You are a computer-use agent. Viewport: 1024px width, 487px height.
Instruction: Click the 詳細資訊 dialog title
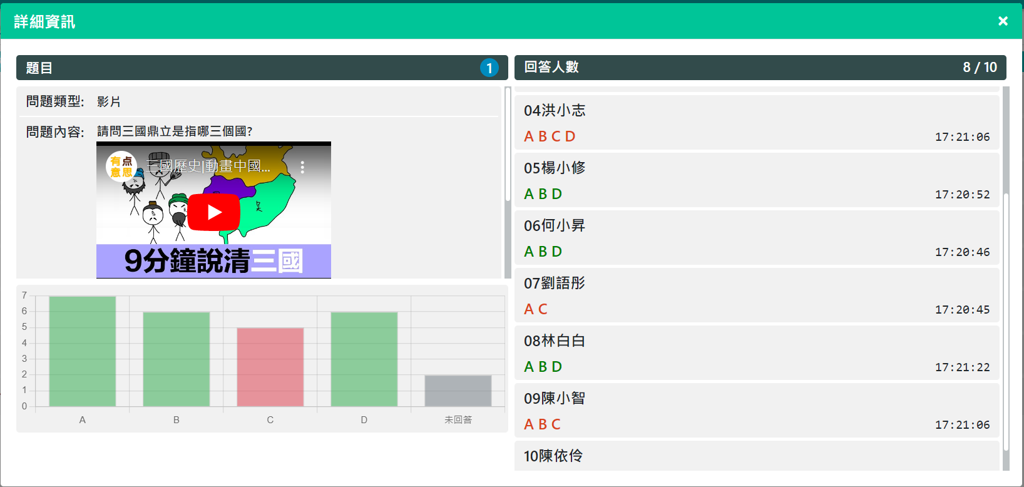click(44, 22)
